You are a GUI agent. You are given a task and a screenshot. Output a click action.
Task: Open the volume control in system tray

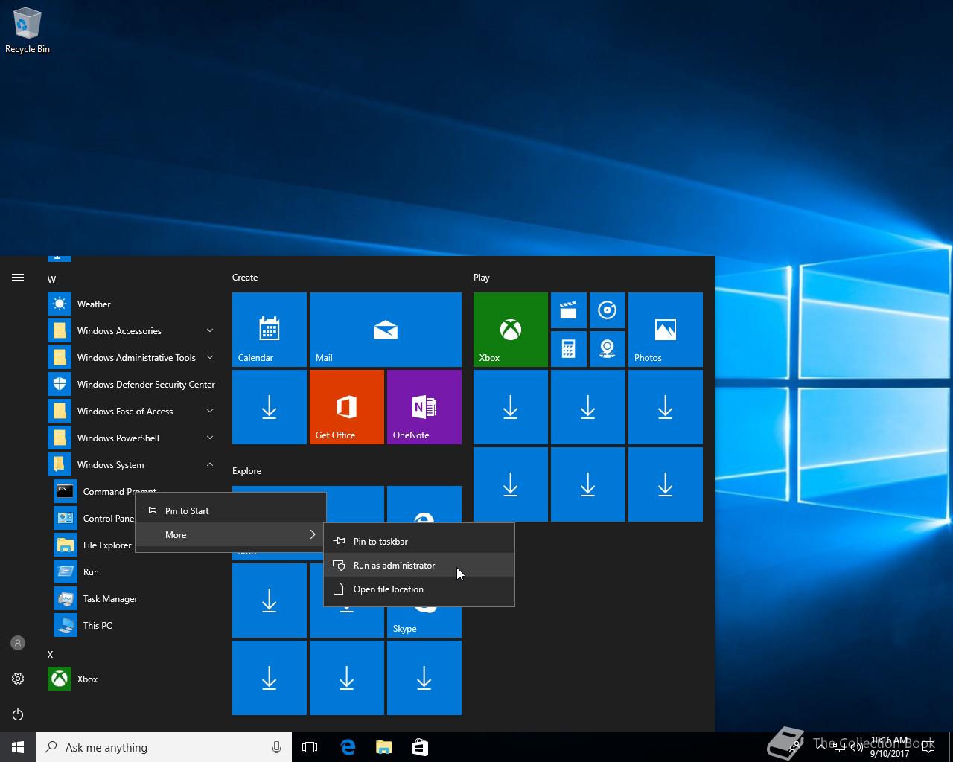[856, 747]
